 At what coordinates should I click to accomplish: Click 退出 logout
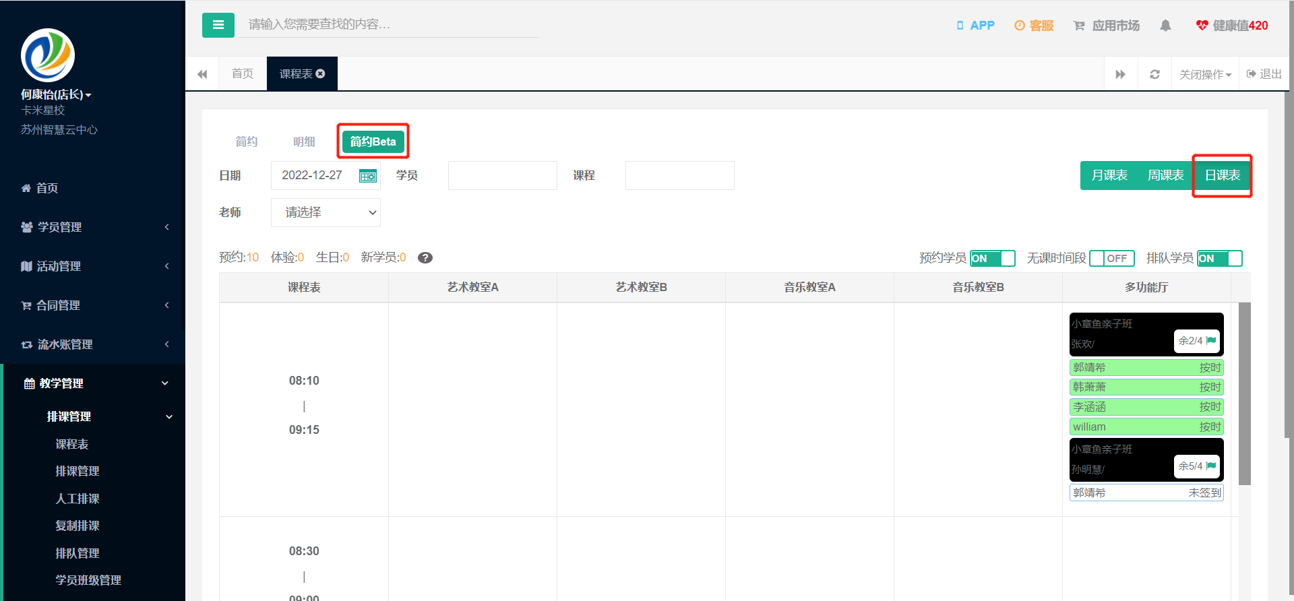tap(1264, 74)
